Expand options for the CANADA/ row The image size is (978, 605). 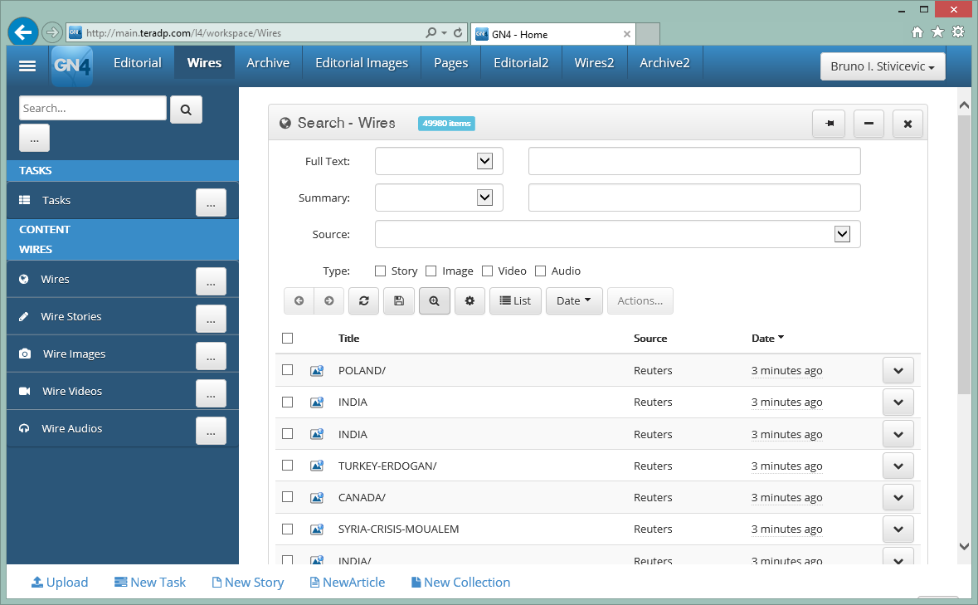click(x=898, y=497)
